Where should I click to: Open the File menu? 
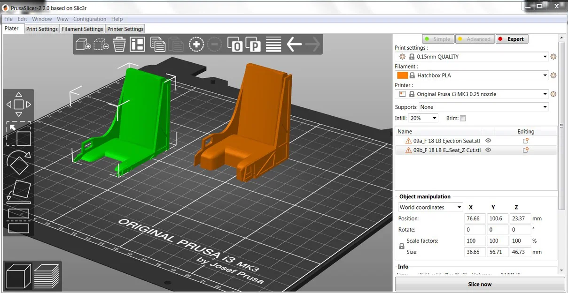pyautogui.click(x=8, y=19)
